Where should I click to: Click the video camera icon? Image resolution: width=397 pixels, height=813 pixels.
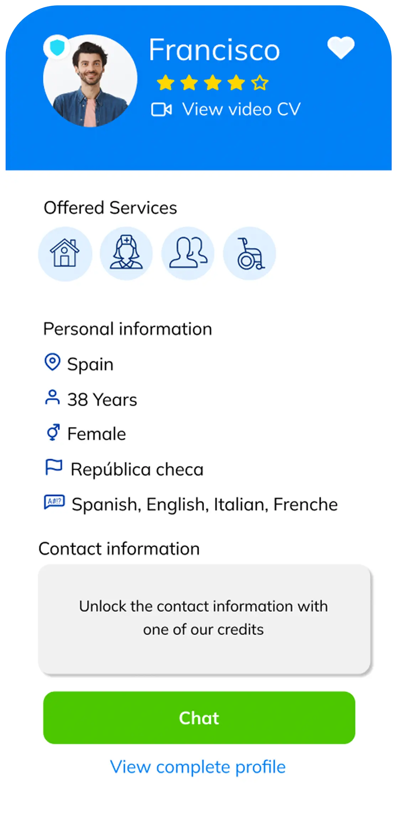click(162, 109)
